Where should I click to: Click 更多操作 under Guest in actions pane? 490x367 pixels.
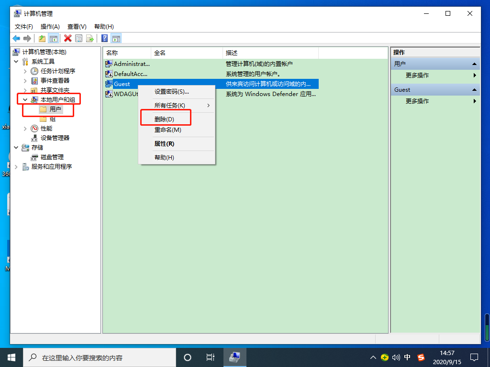click(x=417, y=101)
